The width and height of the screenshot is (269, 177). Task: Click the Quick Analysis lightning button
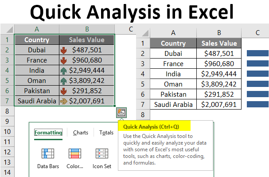121,113
